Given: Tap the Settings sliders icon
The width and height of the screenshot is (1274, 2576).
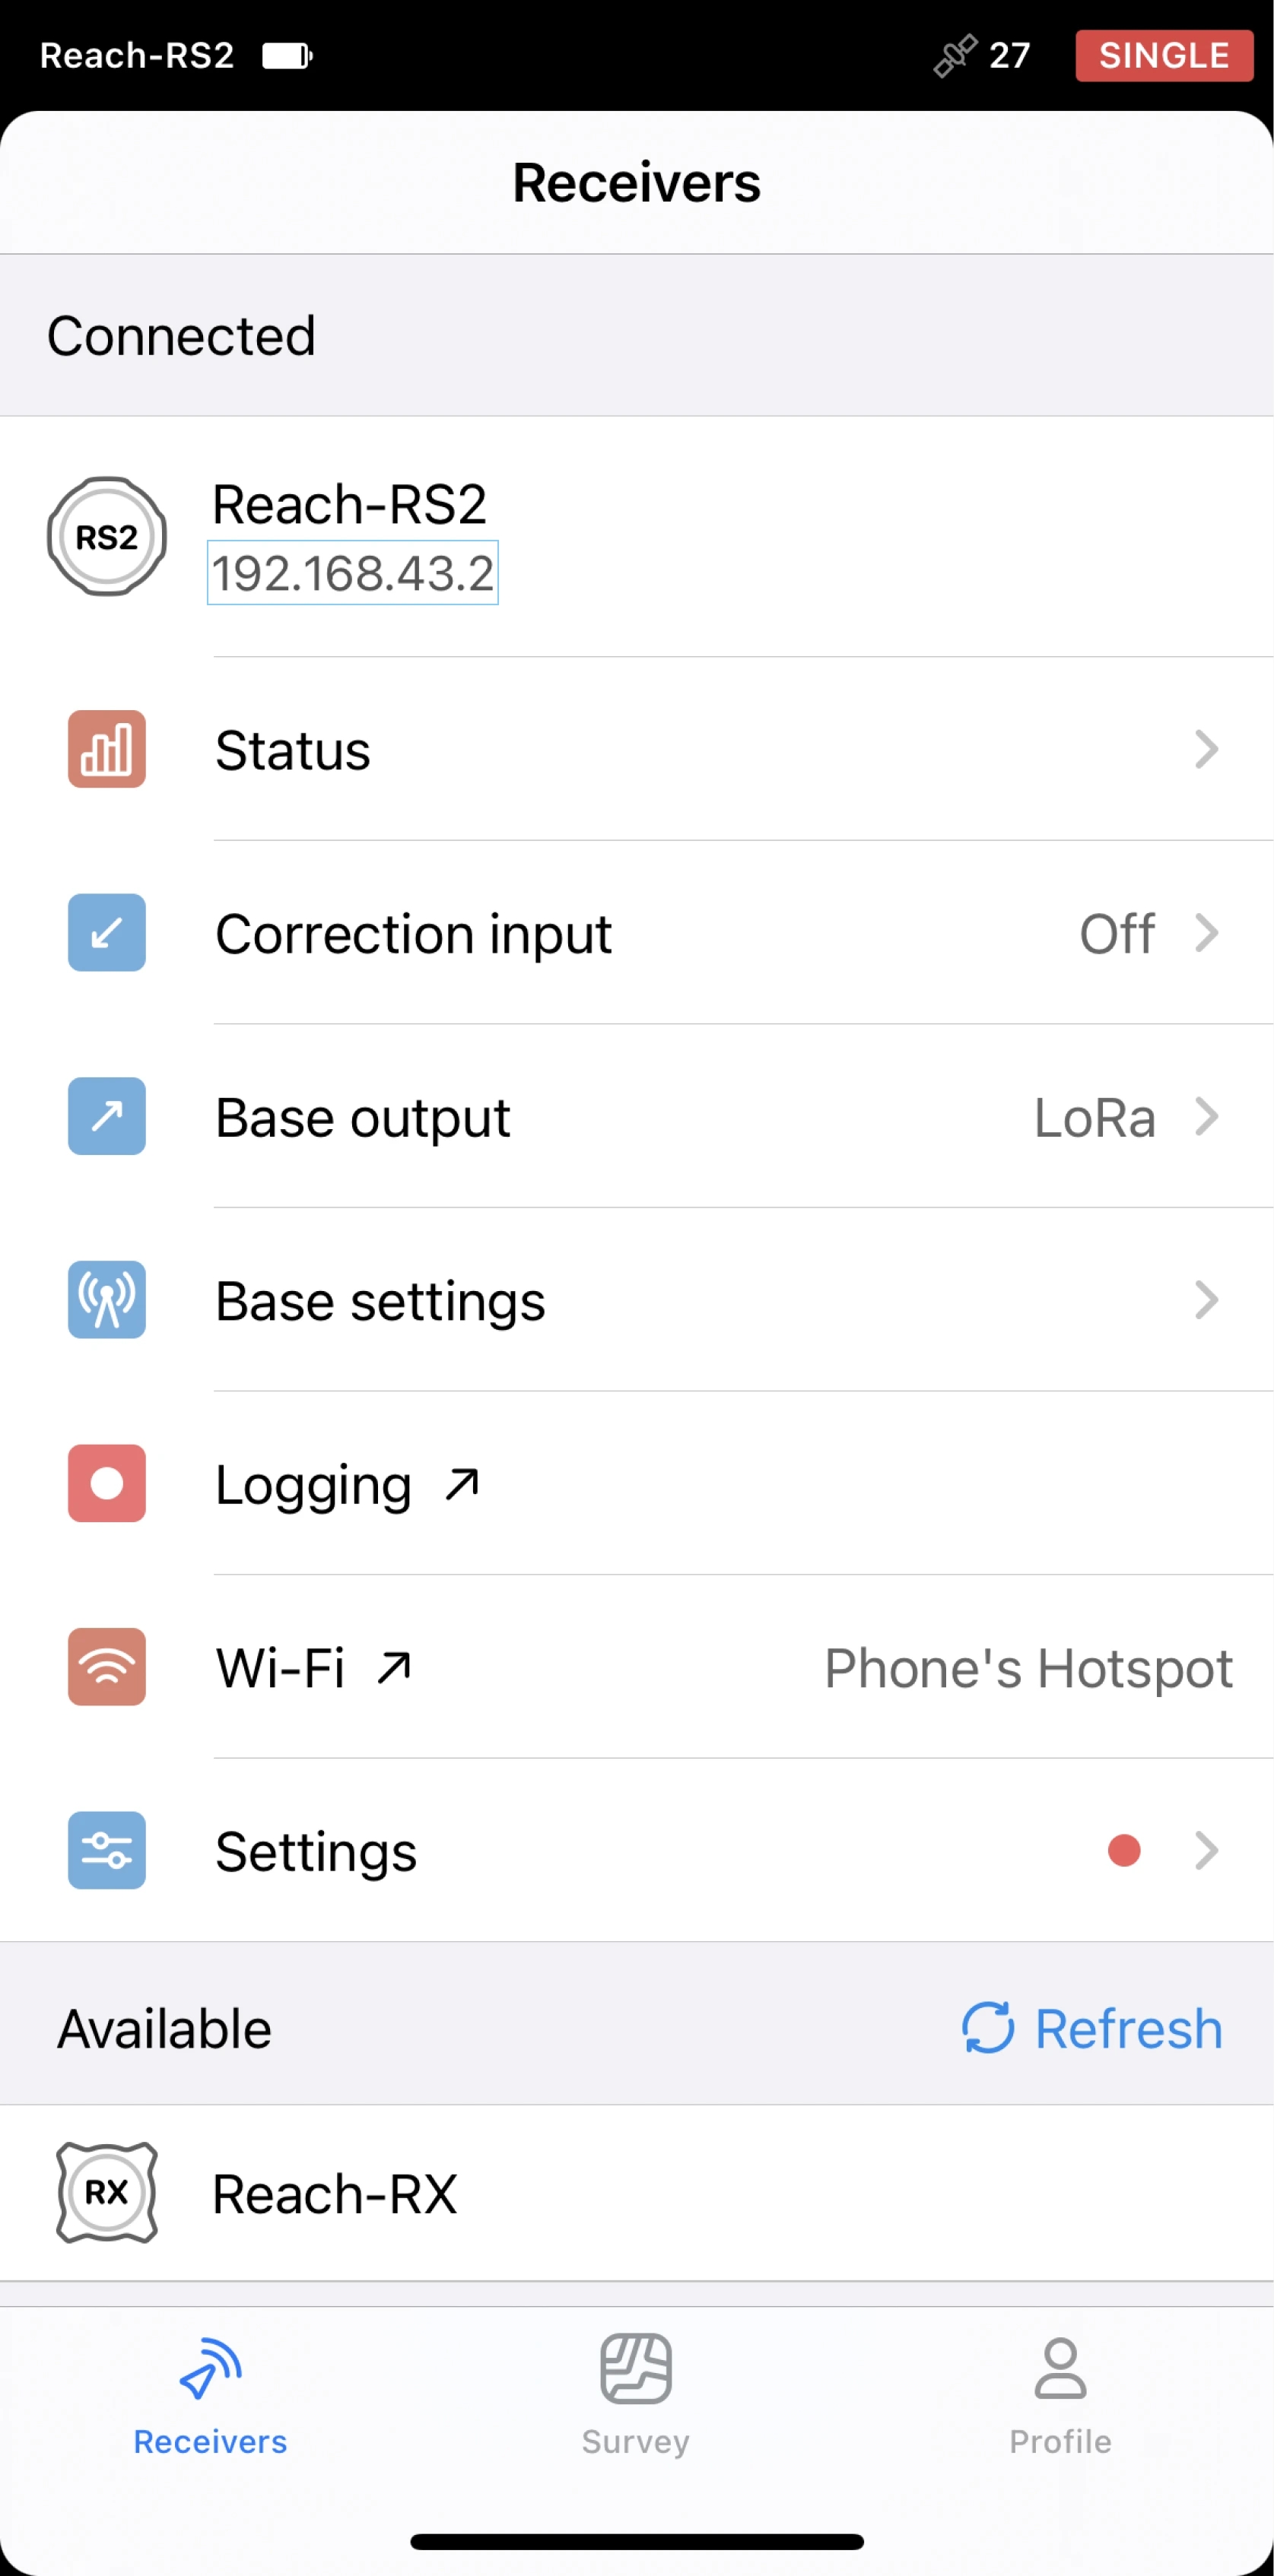Looking at the screenshot, I should 107,1850.
